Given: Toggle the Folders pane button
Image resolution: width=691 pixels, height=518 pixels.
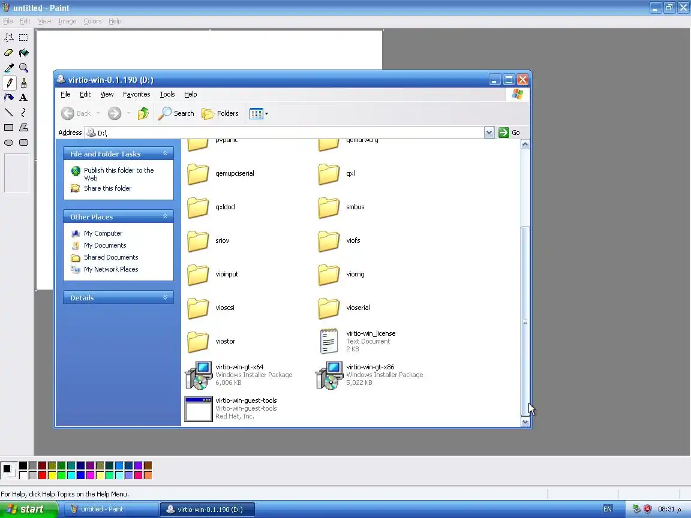Looking at the screenshot, I should pos(220,113).
